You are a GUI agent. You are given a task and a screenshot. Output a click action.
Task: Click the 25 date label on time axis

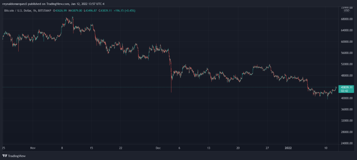pyautogui.click(x=3, y=148)
